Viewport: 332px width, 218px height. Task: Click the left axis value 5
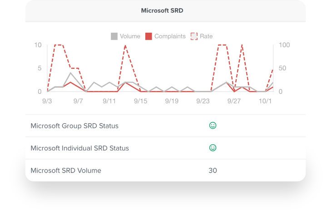tap(40, 68)
